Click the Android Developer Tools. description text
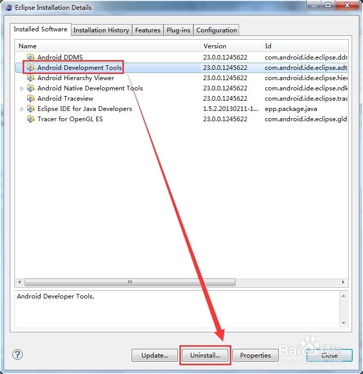This screenshot has width=363, height=374. [56, 296]
